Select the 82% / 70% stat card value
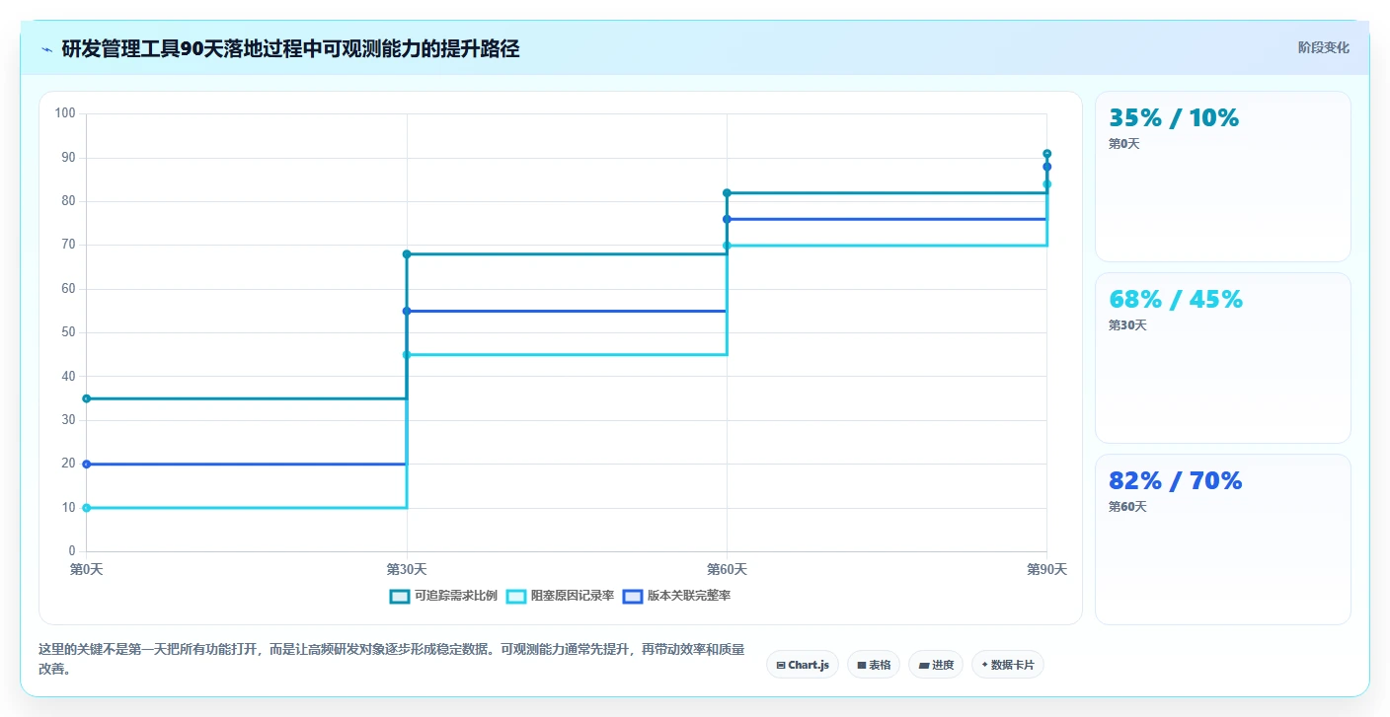This screenshot has width=1390, height=717. 1176,481
